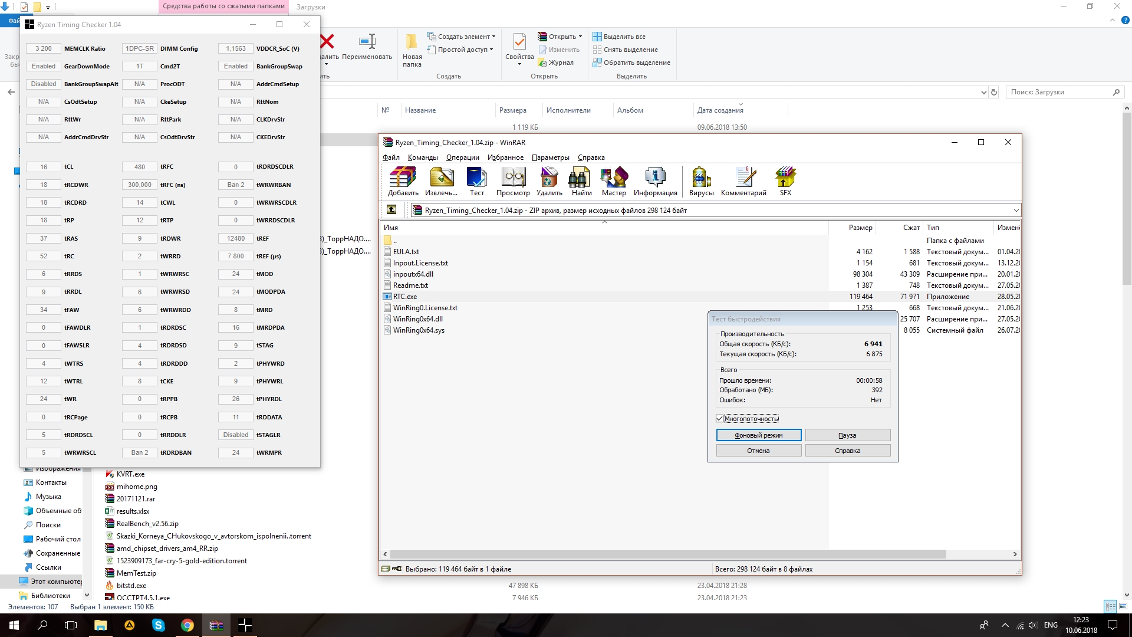This screenshot has height=637, width=1132.
Task: Click the Найти (Find) binoculars icon
Action: pyautogui.click(x=581, y=180)
